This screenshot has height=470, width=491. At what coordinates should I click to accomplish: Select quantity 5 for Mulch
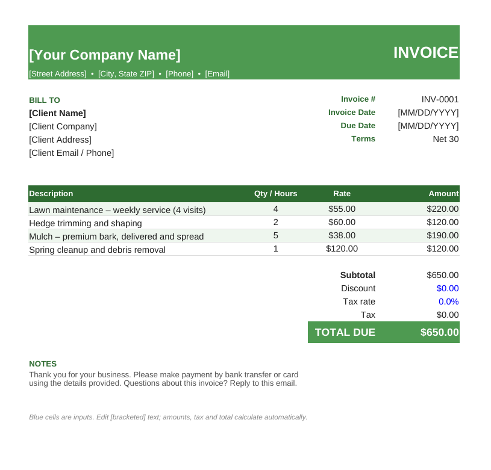[275, 235]
